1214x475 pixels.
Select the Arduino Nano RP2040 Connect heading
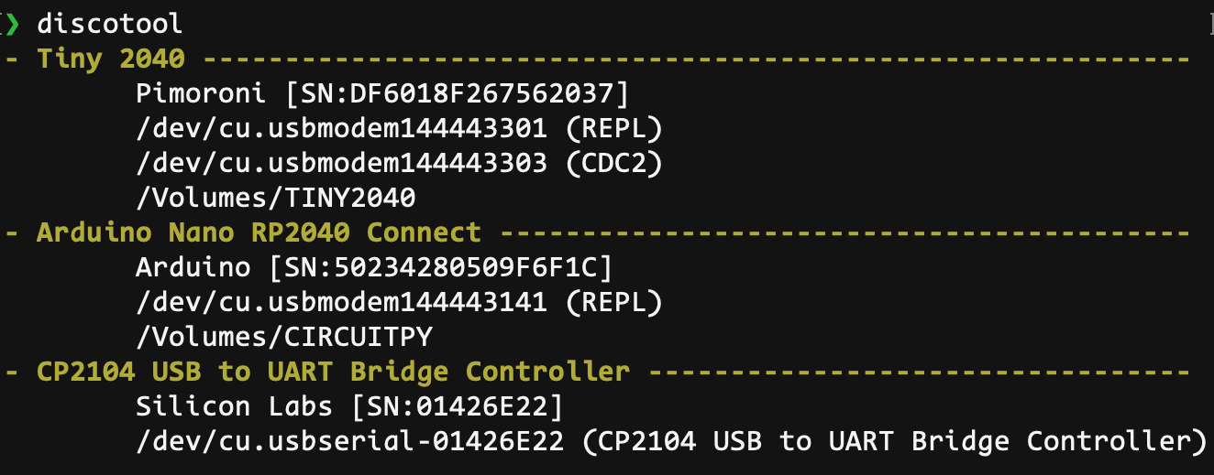point(259,232)
